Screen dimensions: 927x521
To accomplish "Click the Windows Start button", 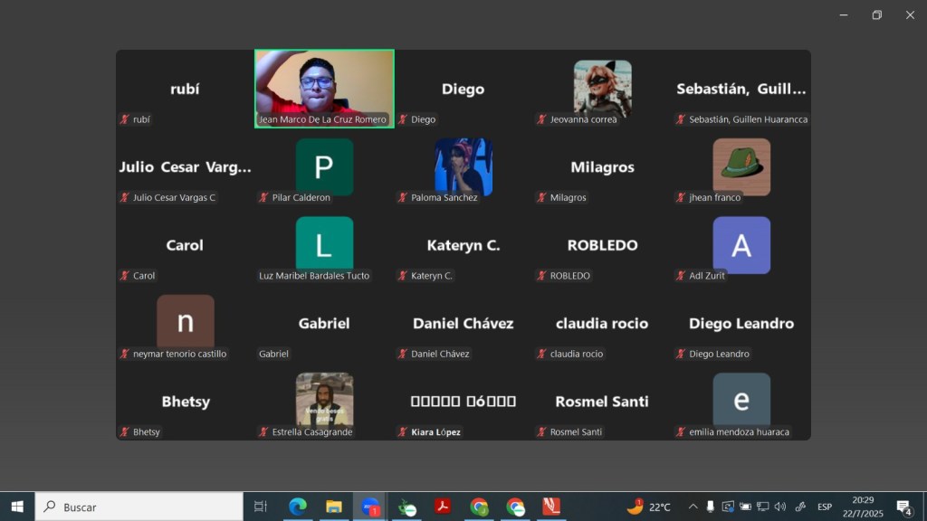I will [17, 507].
